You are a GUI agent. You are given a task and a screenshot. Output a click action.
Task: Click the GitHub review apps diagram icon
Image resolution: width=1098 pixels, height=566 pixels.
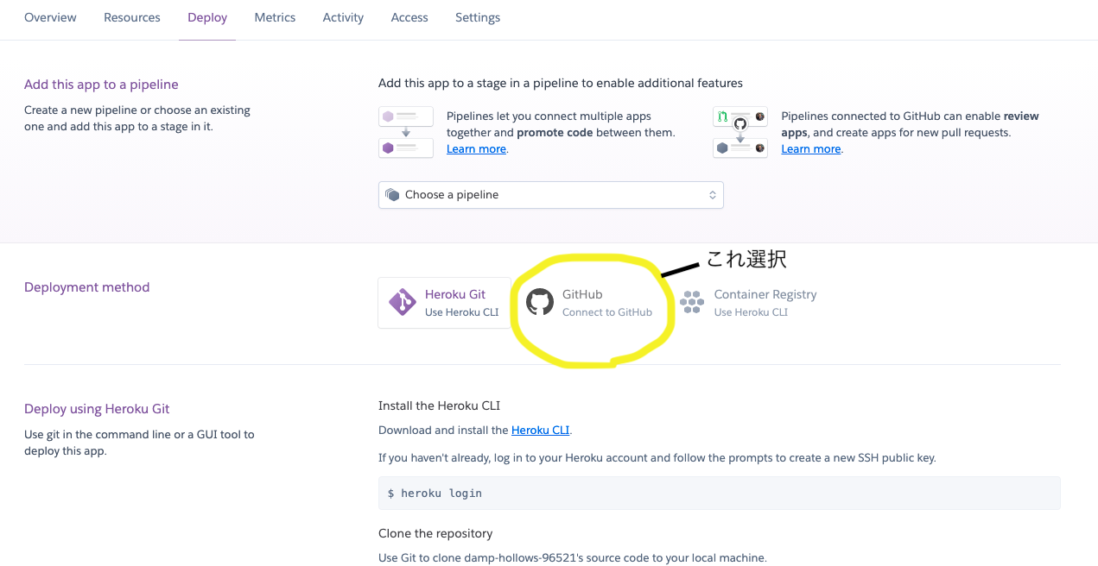pos(740,132)
